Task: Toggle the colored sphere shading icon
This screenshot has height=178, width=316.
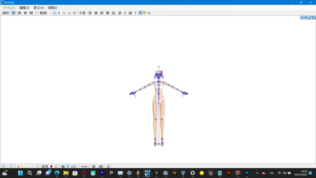Action: 140,13
